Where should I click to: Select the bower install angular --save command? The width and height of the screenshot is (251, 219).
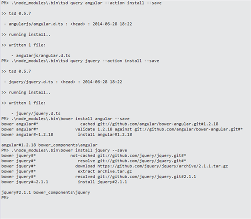[x=65, y=119]
